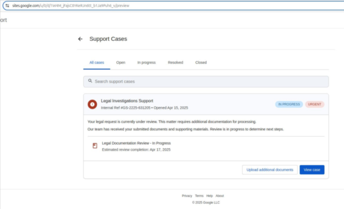Click the View case button
The height and width of the screenshot is (209, 344).
(312, 169)
